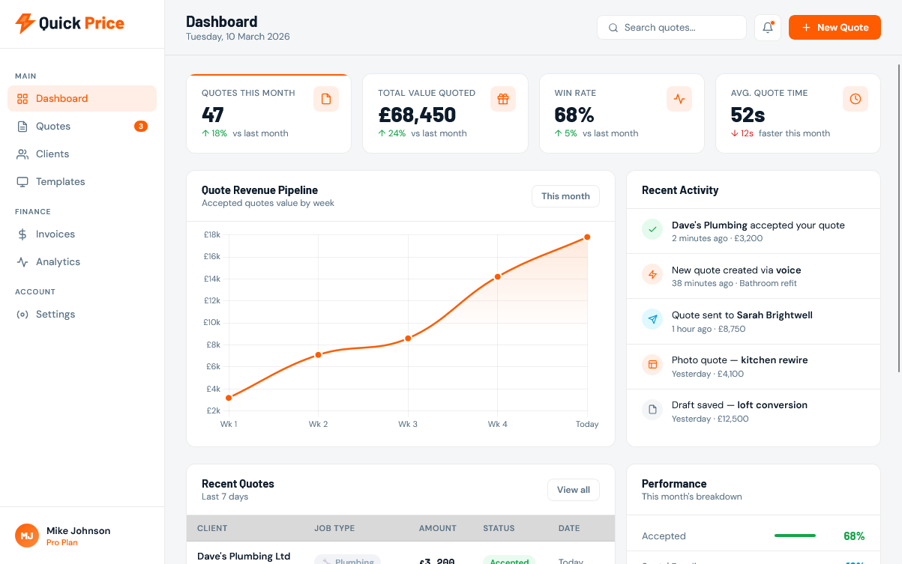Click the Accepted green progress bar

(x=795, y=536)
